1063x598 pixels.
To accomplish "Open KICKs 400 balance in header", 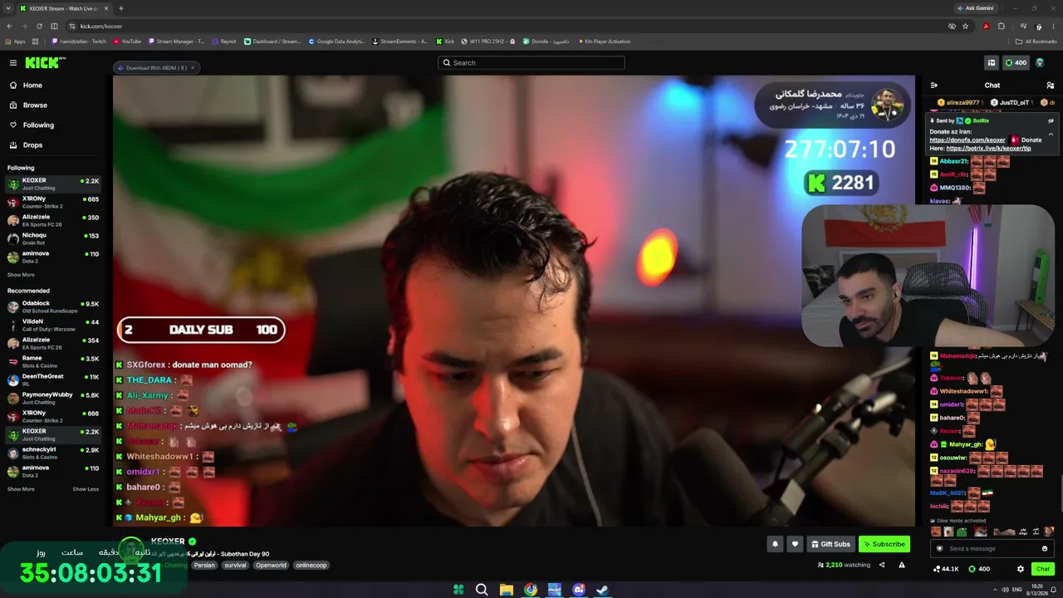I will pos(1016,63).
